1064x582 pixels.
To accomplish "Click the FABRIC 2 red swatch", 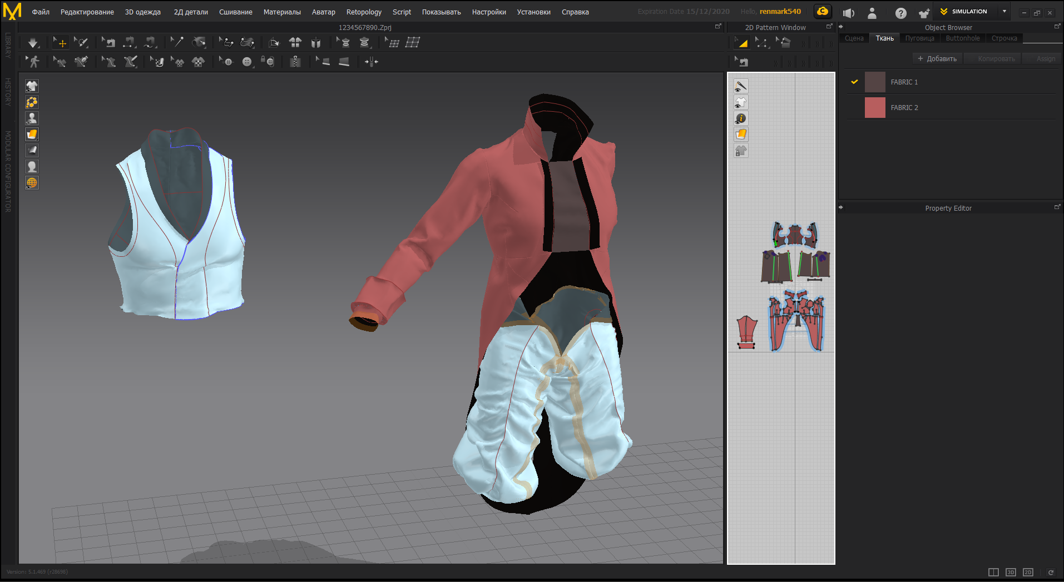I will (x=875, y=107).
